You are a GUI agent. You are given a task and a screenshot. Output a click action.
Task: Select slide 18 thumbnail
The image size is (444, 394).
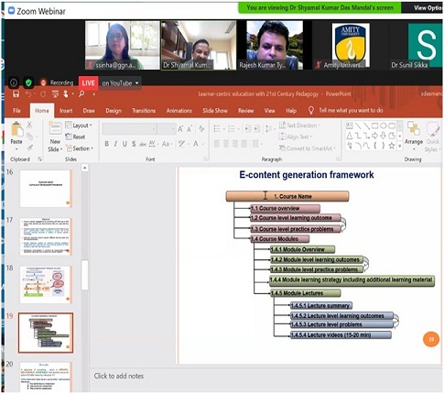tap(46, 285)
